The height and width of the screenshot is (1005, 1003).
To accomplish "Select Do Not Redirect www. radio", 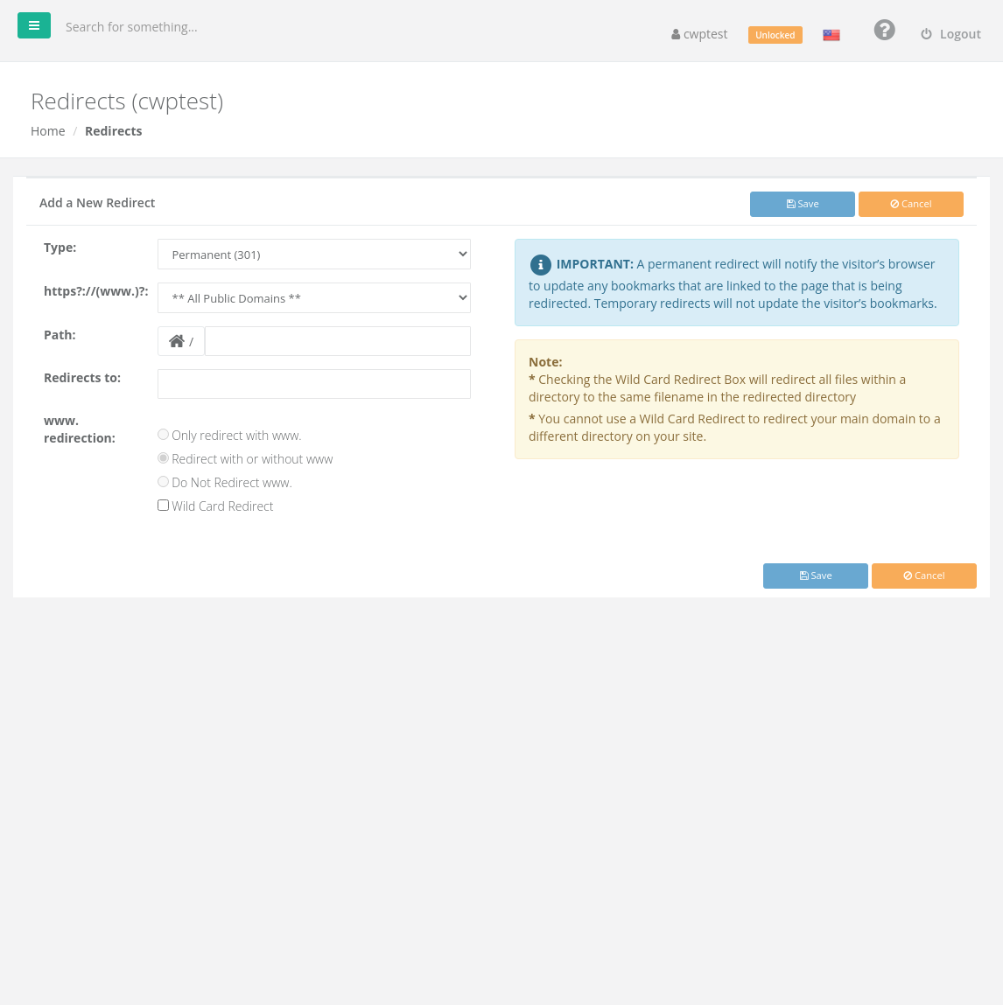I will tap(163, 482).
